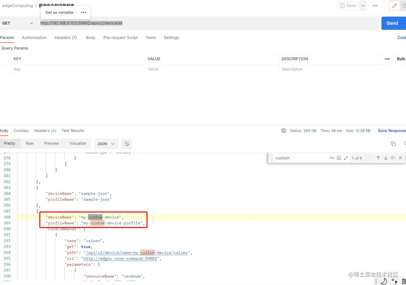The image size is (406, 285).
Task: Click the "sample-json" value on line 384
Action: [94, 194]
